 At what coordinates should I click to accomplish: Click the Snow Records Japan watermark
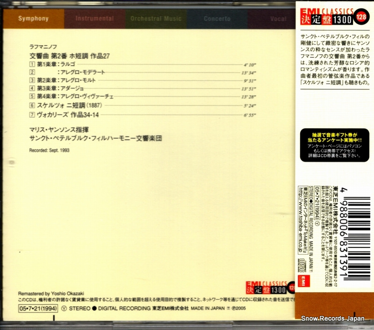pyautogui.click(x=334, y=319)
